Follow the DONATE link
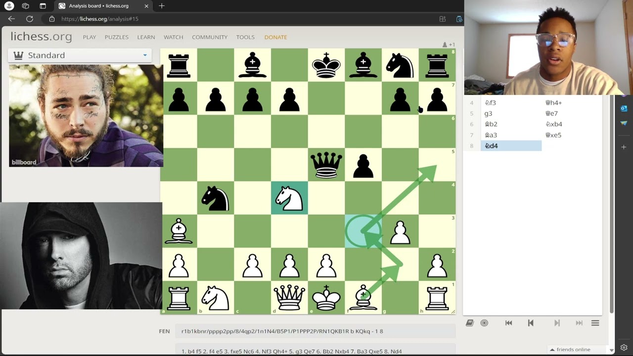 click(275, 37)
